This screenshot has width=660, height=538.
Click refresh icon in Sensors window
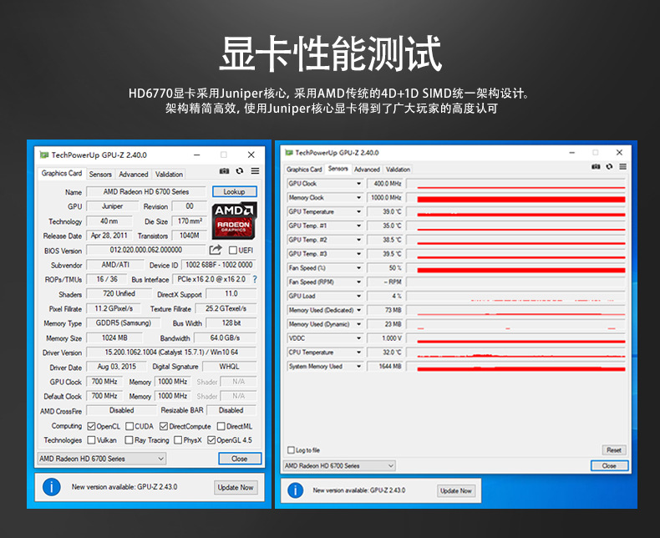[x=609, y=167]
